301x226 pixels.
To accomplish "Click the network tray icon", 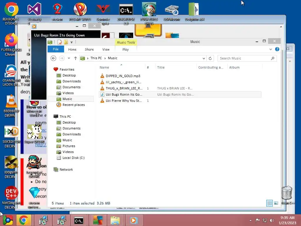I will coord(265,220).
